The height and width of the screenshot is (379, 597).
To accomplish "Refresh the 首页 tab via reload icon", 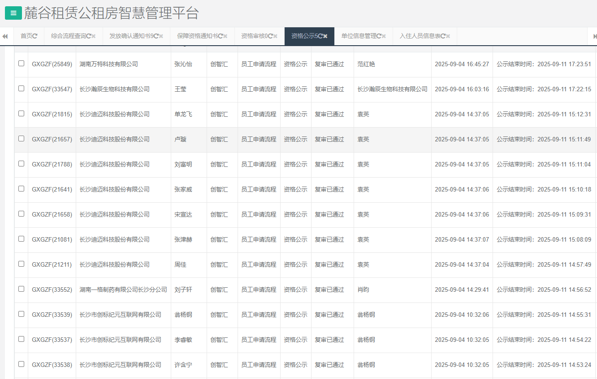I will pyautogui.click(x=35, y=36).
